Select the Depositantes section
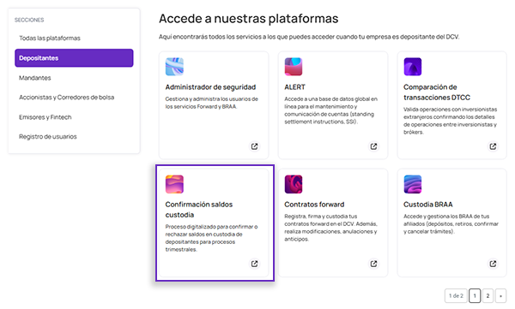Viewport: 515px width, 309px height. click(x=74, y=58)
